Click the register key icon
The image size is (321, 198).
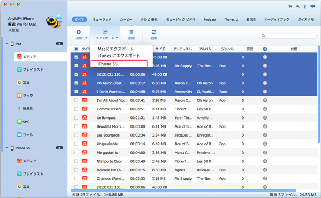point(297,6)
